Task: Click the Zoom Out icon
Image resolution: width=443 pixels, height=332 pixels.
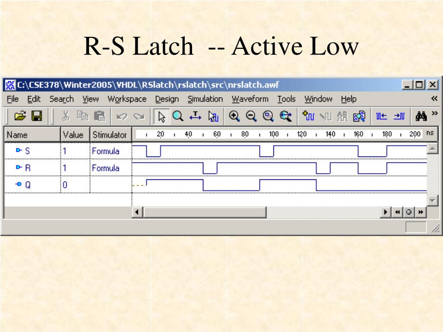Action: pos(251,116)
